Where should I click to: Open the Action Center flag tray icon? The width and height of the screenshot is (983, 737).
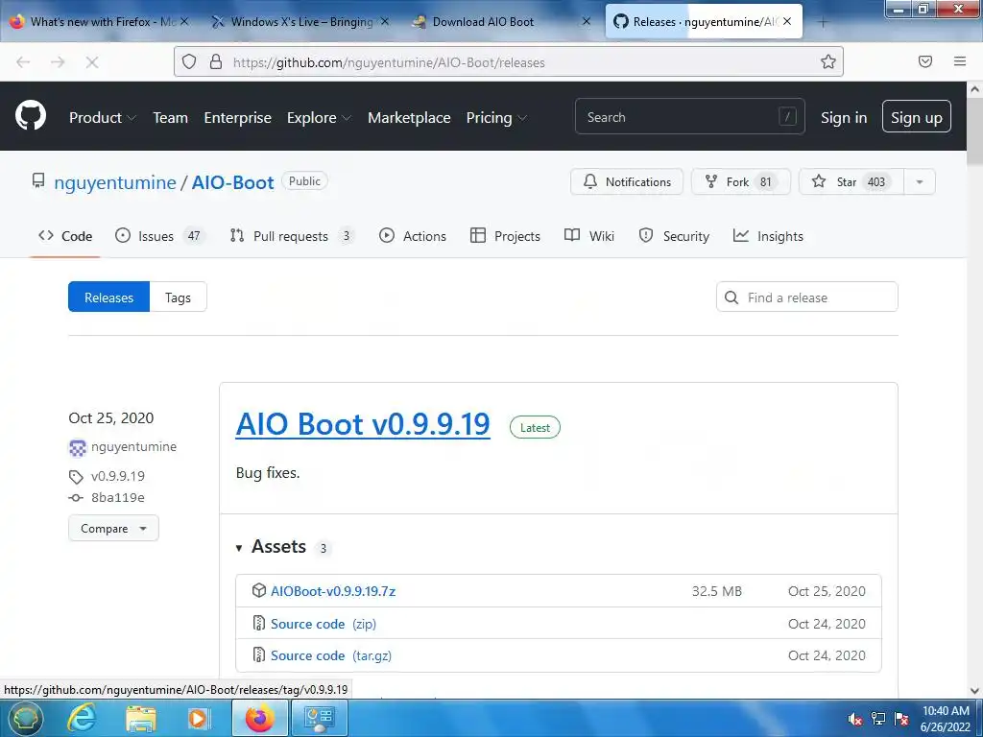901,719
